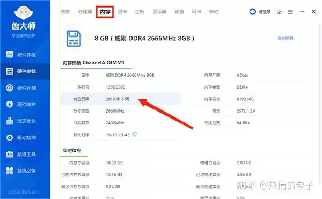Switch to the 硬盘 hard disk tab
The width and height of the screenshot is (322, 199).
click(179, 12)
